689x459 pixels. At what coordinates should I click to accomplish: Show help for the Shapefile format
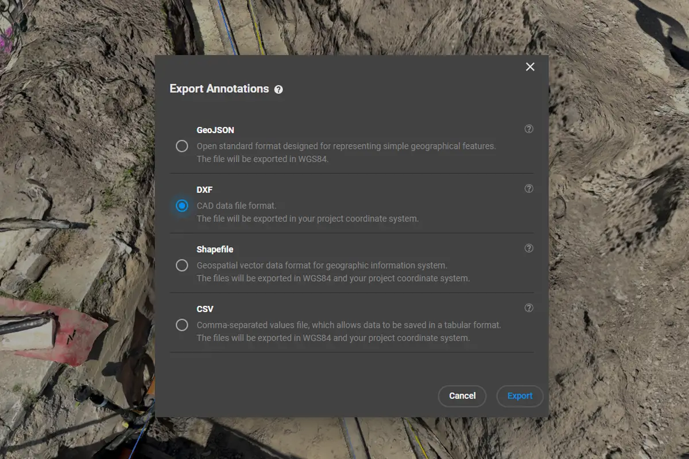click(529, 248)
